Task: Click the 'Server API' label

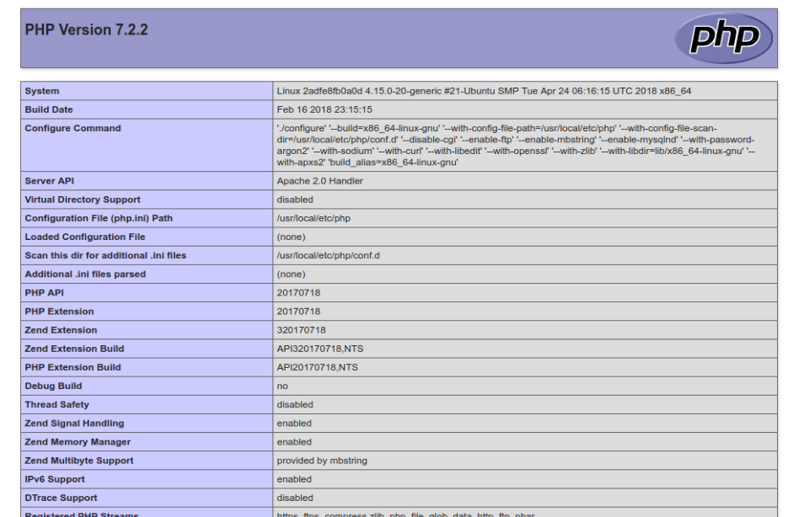Action: click(49, 181)
